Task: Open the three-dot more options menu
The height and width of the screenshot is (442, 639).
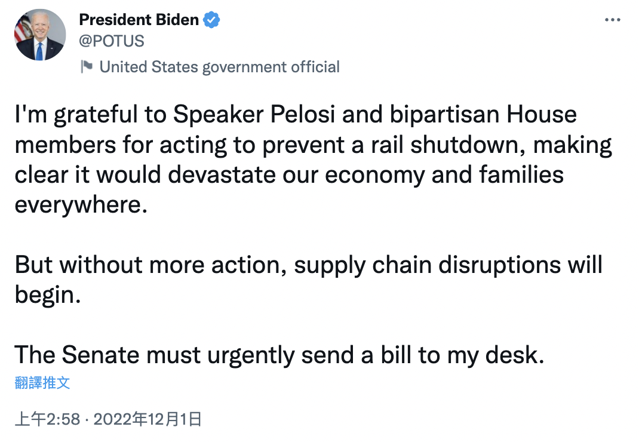Action: point(612,20)
